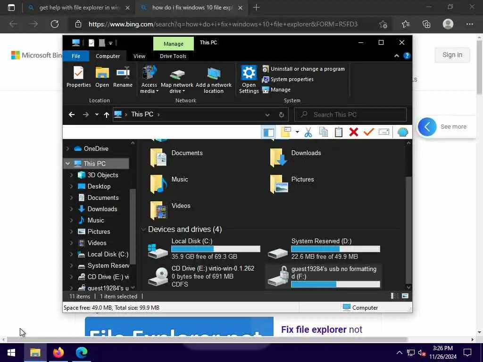The image size is (483, 362).
Task: Open the Quick Access Toolbar customize dropdown
Action: tap(110, 43)
